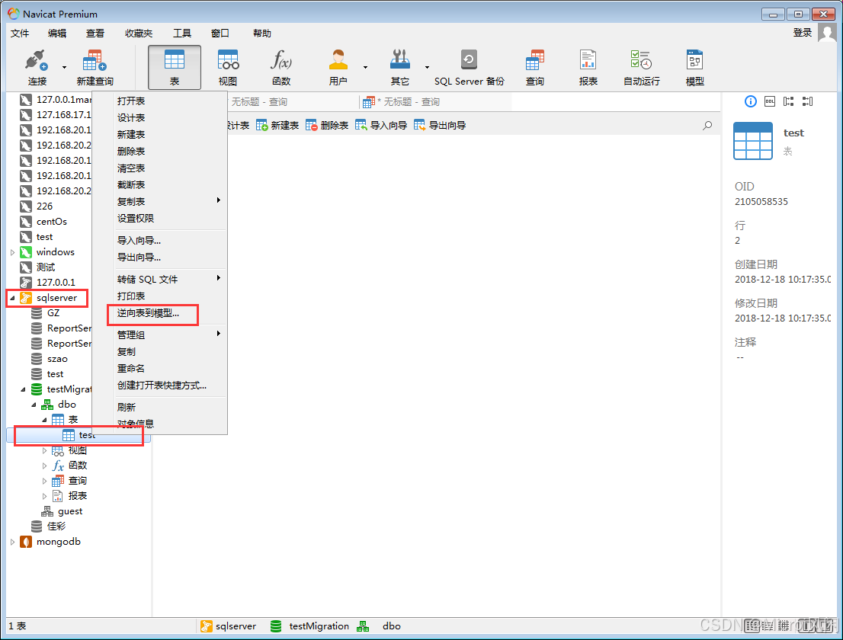Image resolution: width=843 pixels, height=640 pixels.
Task: Open the 窗口 menu
Action: pos(220,34)
